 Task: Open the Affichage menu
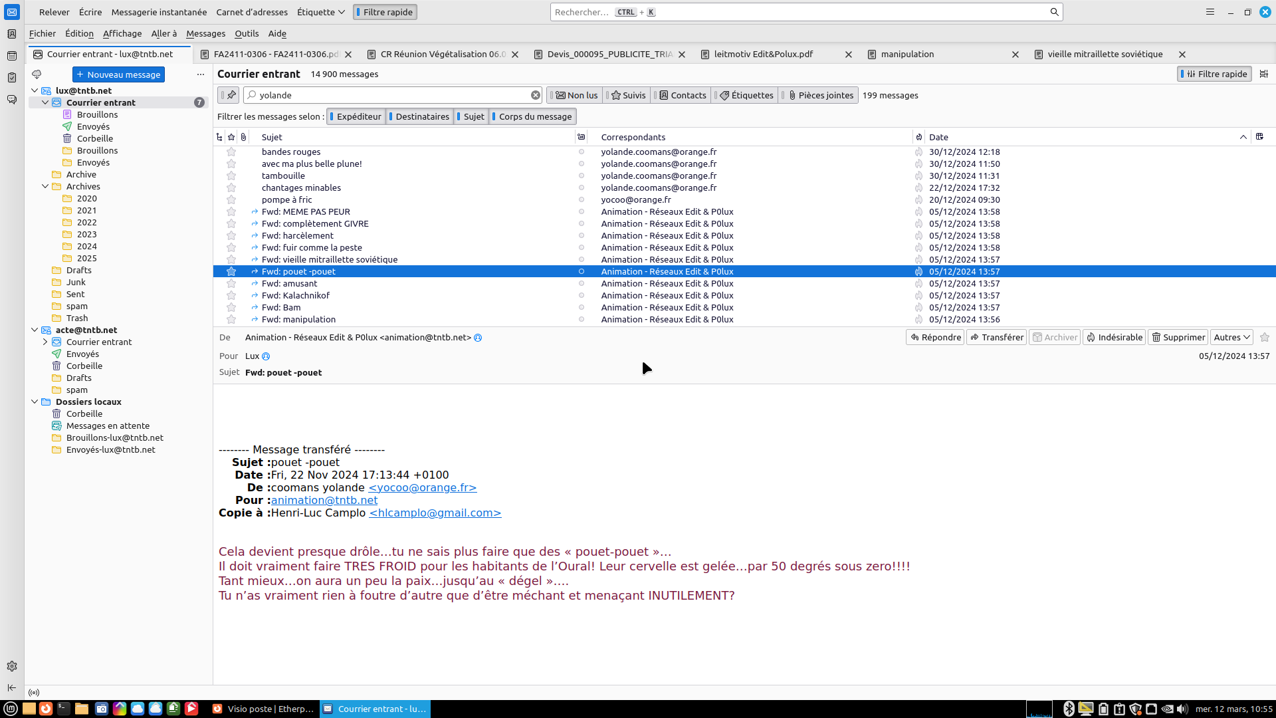pos(122,34)
